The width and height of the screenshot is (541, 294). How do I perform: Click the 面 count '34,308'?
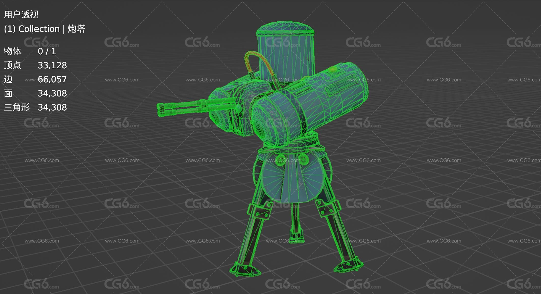[52, 94]
